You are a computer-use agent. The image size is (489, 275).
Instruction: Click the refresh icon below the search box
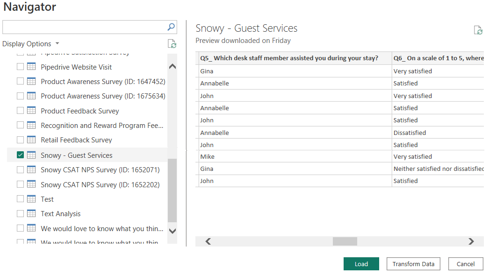click(172, 44)
